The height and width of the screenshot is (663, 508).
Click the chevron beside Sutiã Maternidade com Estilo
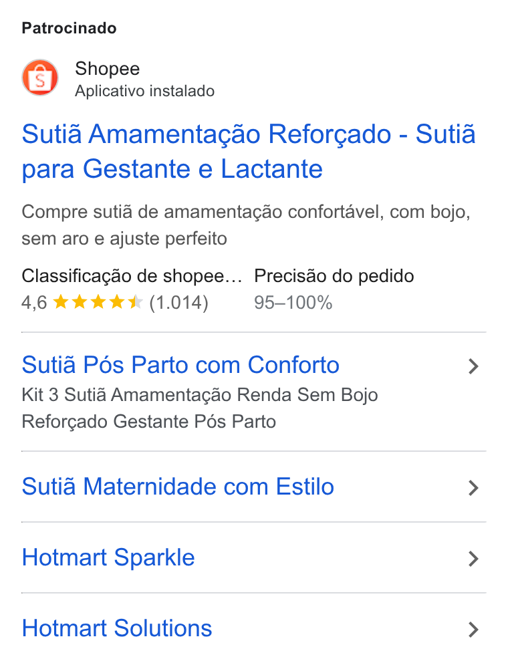(x=474, y=488)
